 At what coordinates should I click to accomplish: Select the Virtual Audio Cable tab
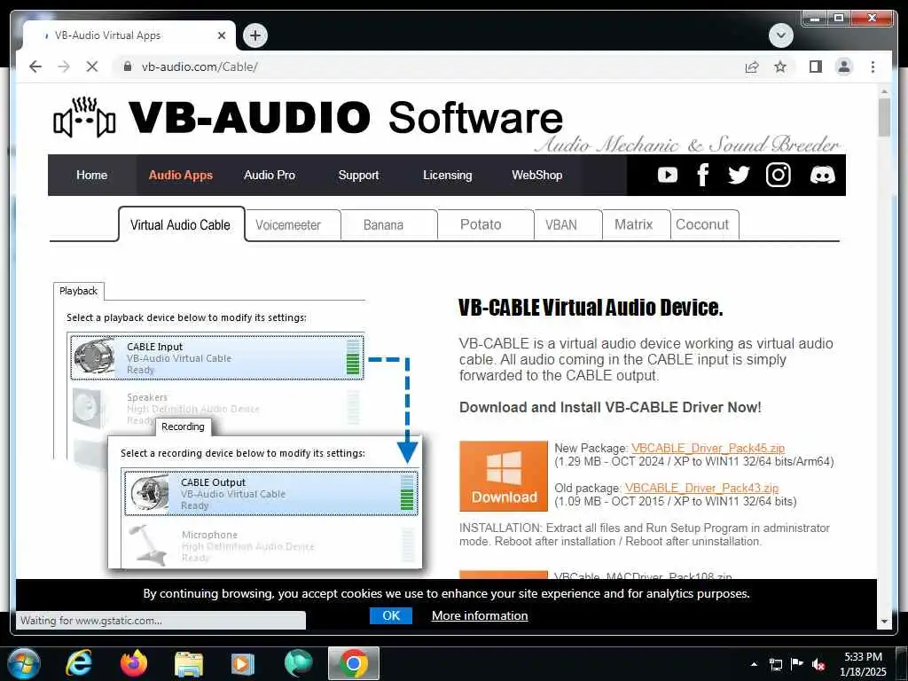(x=181, y=224)
